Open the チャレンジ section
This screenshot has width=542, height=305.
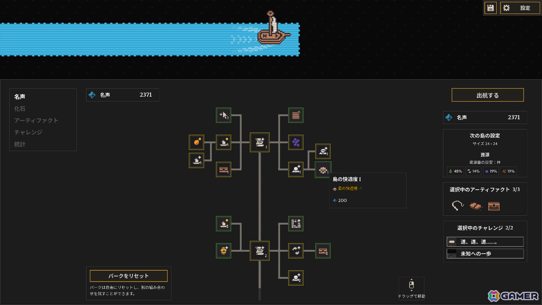tap(28, 132)
